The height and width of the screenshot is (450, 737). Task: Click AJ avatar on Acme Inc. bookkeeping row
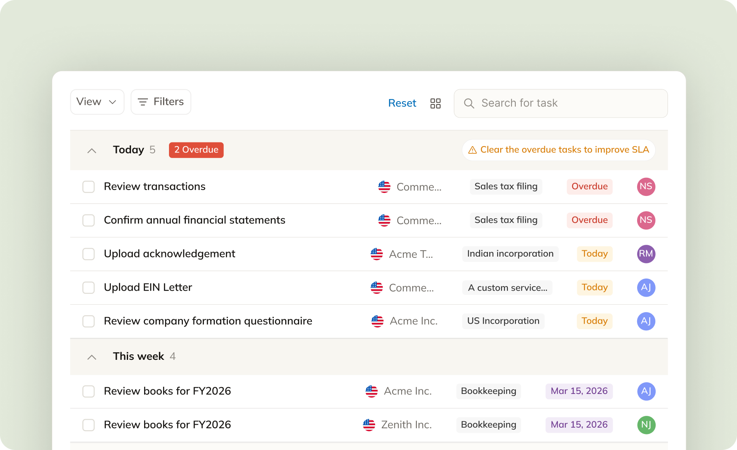[646, 391]
